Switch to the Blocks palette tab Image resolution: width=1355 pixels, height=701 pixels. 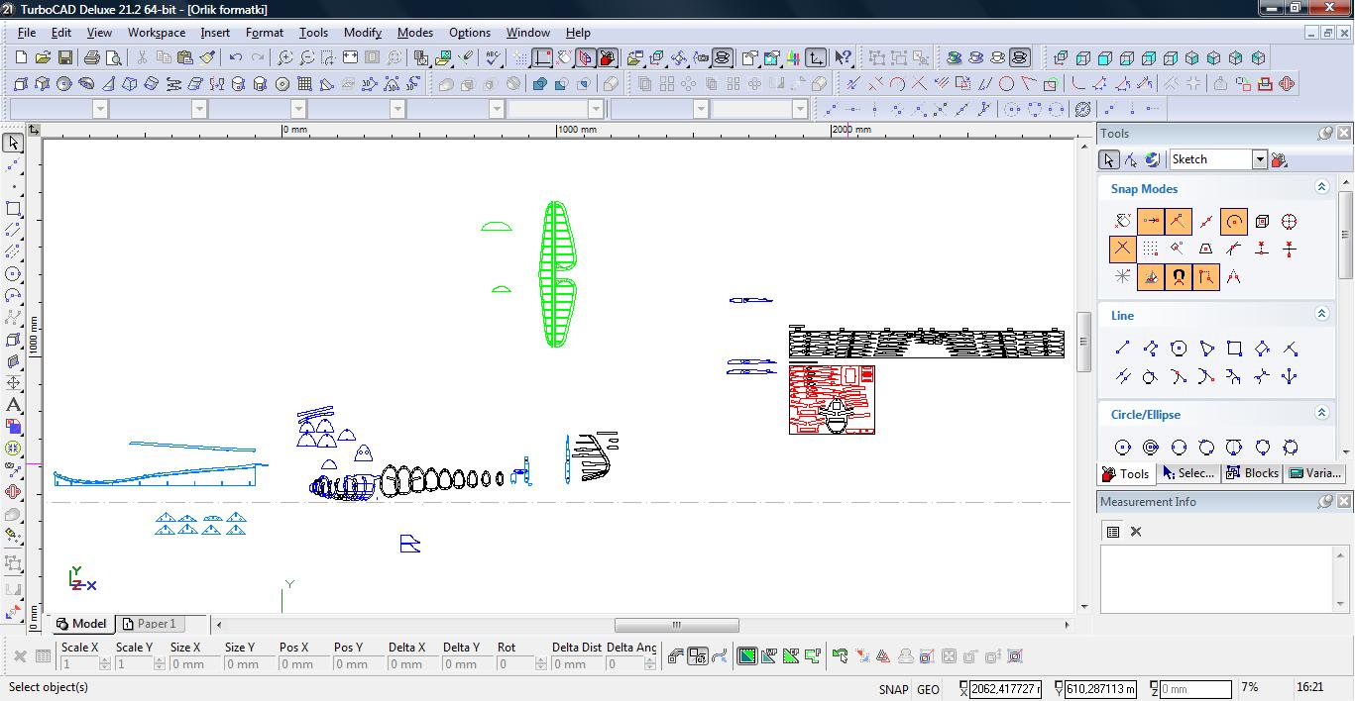(x=1252, y=473)
